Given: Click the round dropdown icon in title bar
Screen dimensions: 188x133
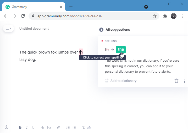Looking at the screenshot, I should point(146,7).
